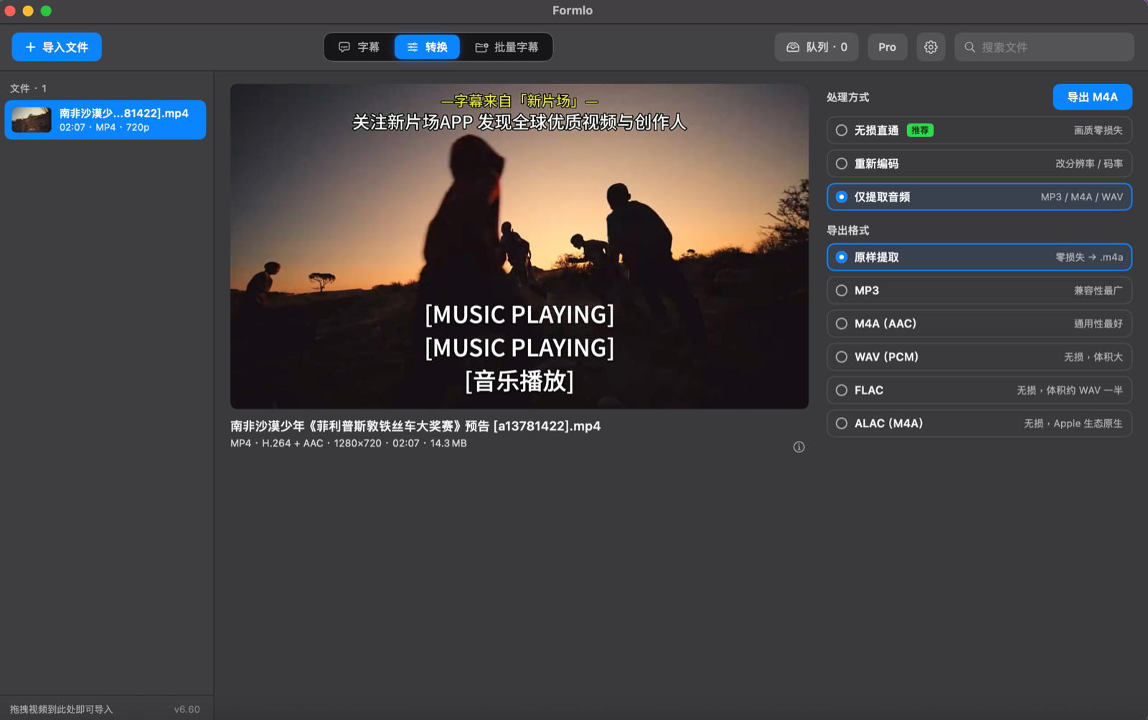Click the search magnifier icon
1148x720 pixels.
969,47
